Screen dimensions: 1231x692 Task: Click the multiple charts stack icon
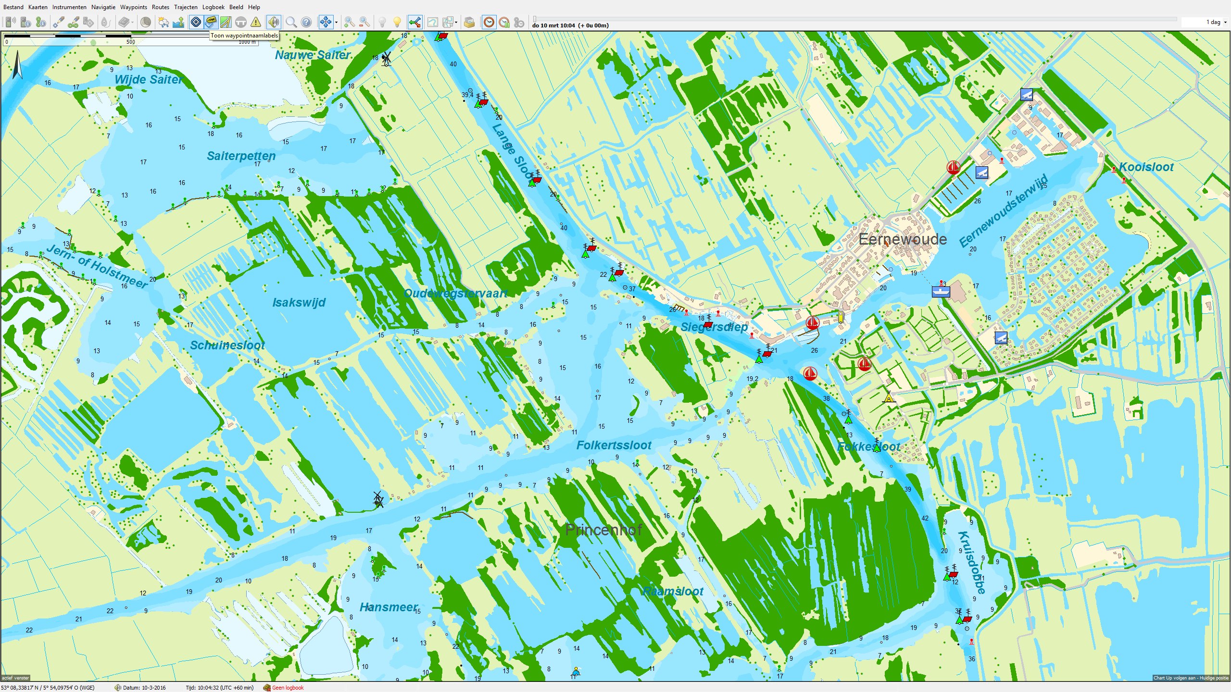click(448, 22)
